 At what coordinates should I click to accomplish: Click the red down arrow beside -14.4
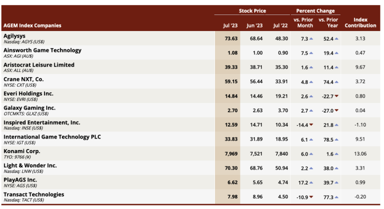click(x=311, y=124)
